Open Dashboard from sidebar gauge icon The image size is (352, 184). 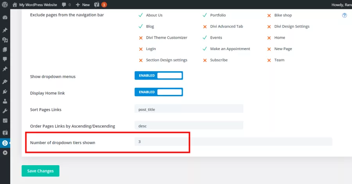tap(5, 18)
